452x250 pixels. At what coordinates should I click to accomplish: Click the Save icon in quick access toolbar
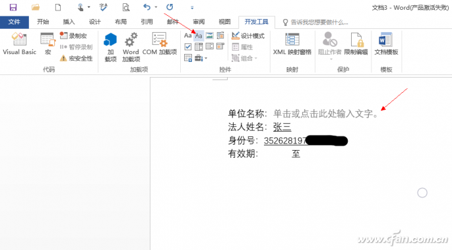coord(13,7)
